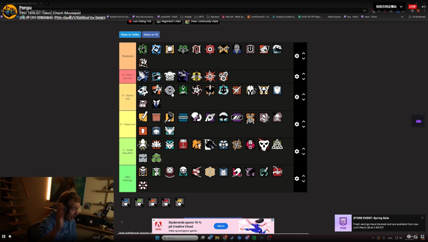Open settings gear for B = Balanced row
428x242 pixels.
click(x=297, y=124)
